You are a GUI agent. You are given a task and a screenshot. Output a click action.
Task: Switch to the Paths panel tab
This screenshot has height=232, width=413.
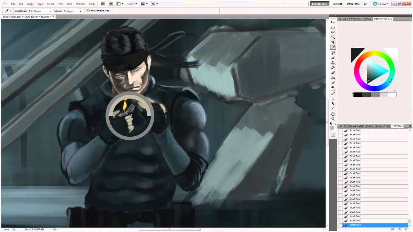pyautogui.click(x=360, y=126)
